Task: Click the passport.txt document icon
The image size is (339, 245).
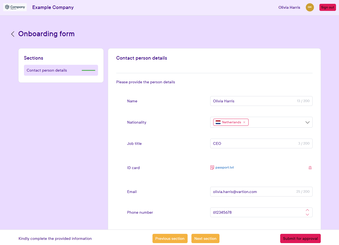Action: click(x=212, y=168)
